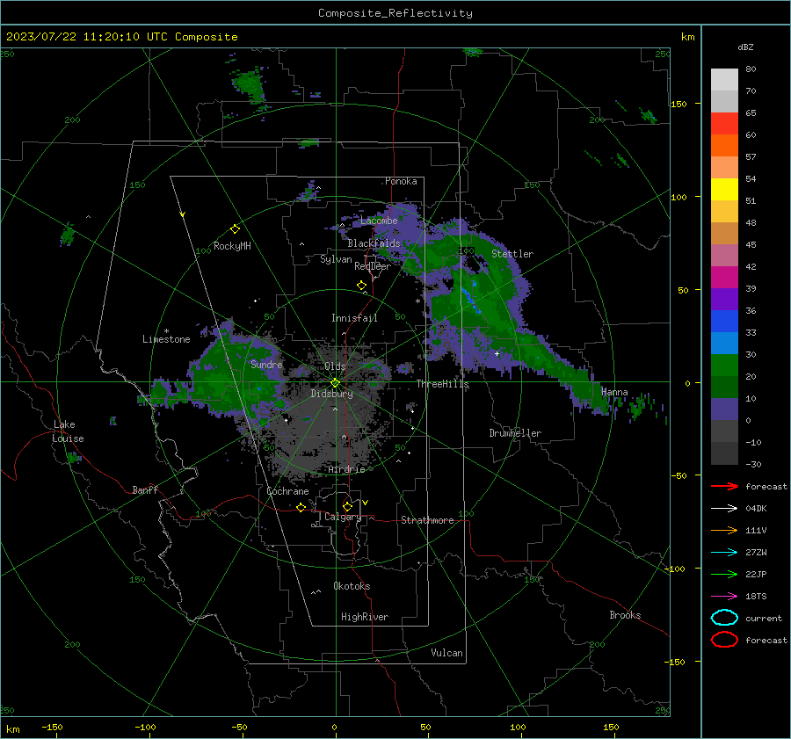The width and height of the screenshot is (791, 739).
Task: Click yellow diamond marker above Calgary
Action: coord(347,506)
